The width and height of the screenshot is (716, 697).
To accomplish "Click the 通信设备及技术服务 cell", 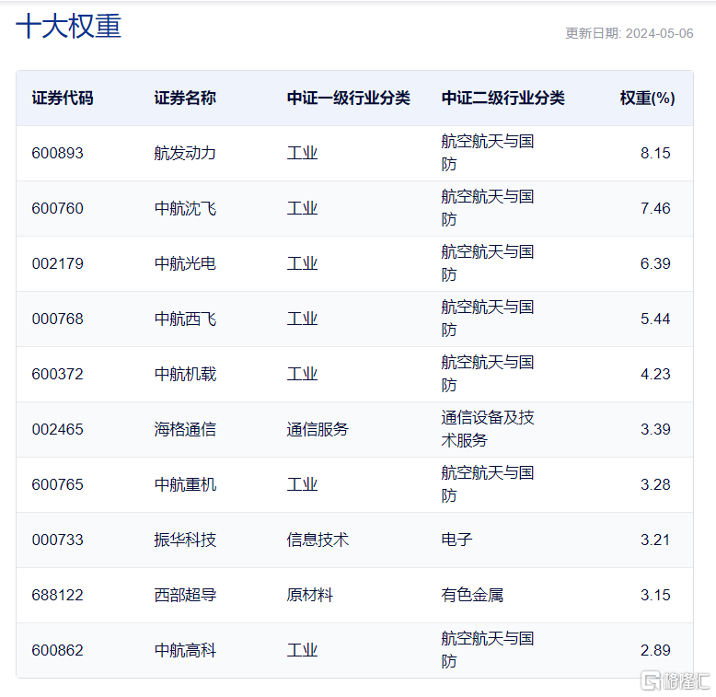I will [x=488, y=429].
